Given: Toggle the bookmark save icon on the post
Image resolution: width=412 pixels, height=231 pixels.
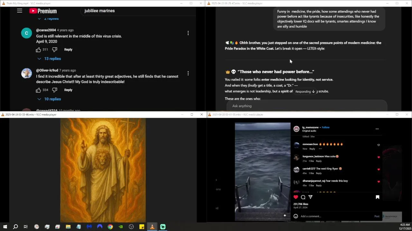Looking at the screenshot, I should tap(378, 197).
